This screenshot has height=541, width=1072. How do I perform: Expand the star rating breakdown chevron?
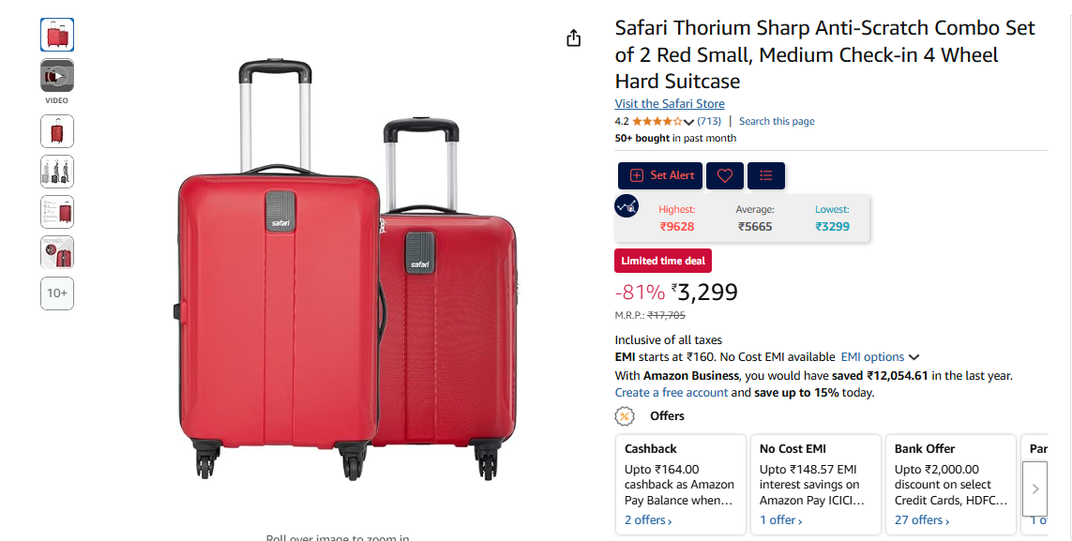click(688, 122)
